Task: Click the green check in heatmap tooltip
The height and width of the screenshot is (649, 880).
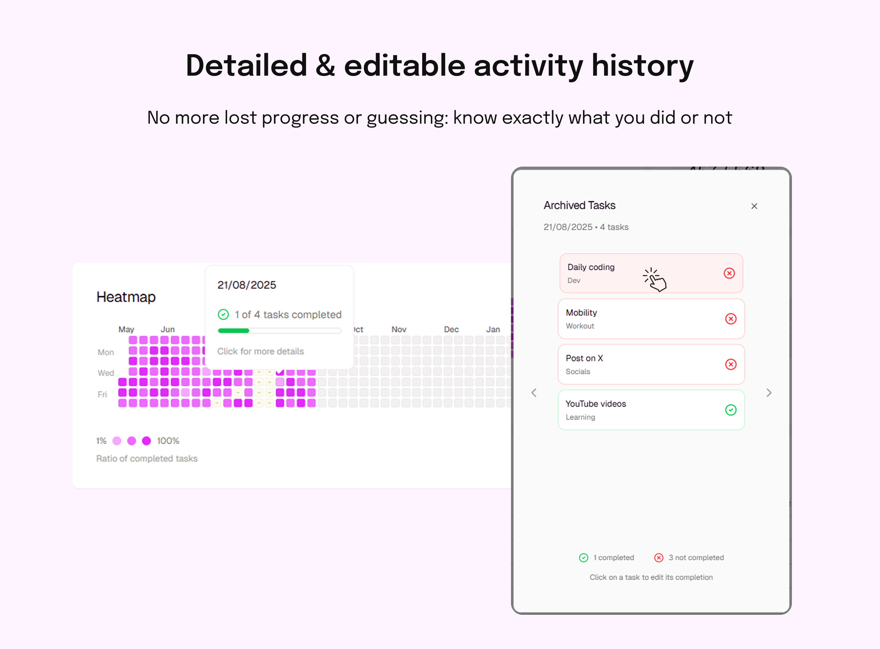Action: 223,315
